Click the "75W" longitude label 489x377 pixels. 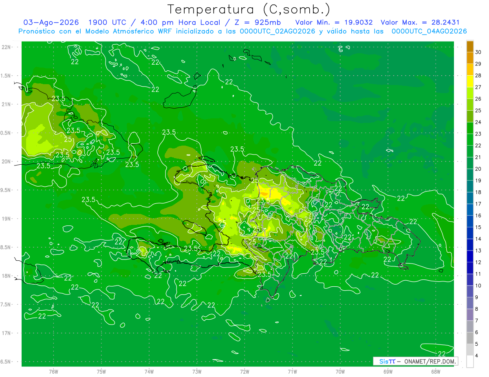click(x=101, y=372)
